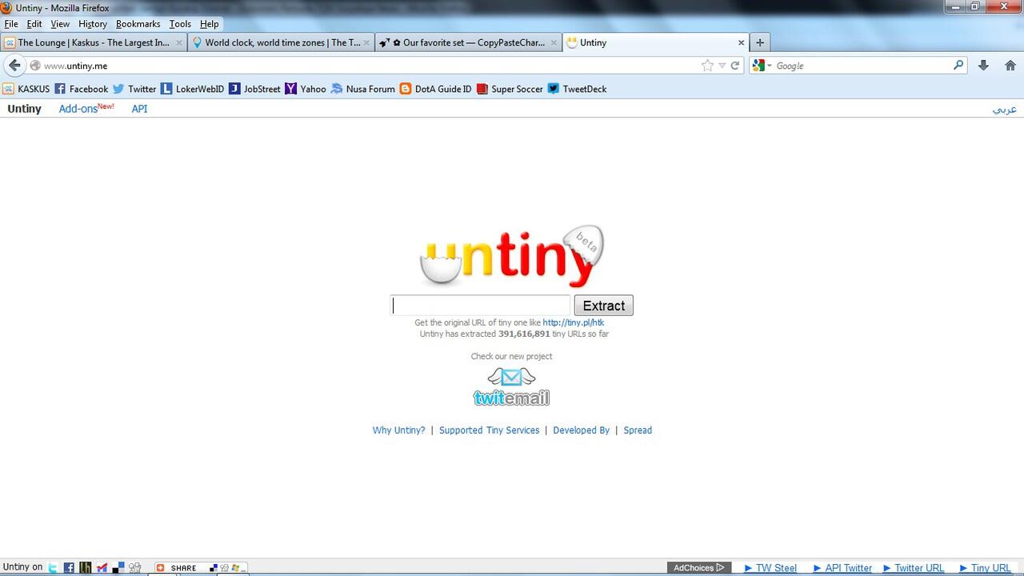Go back with the browser back arrow
The height and width of the screenshot is (576, 1024).
[x=14, y=66]
